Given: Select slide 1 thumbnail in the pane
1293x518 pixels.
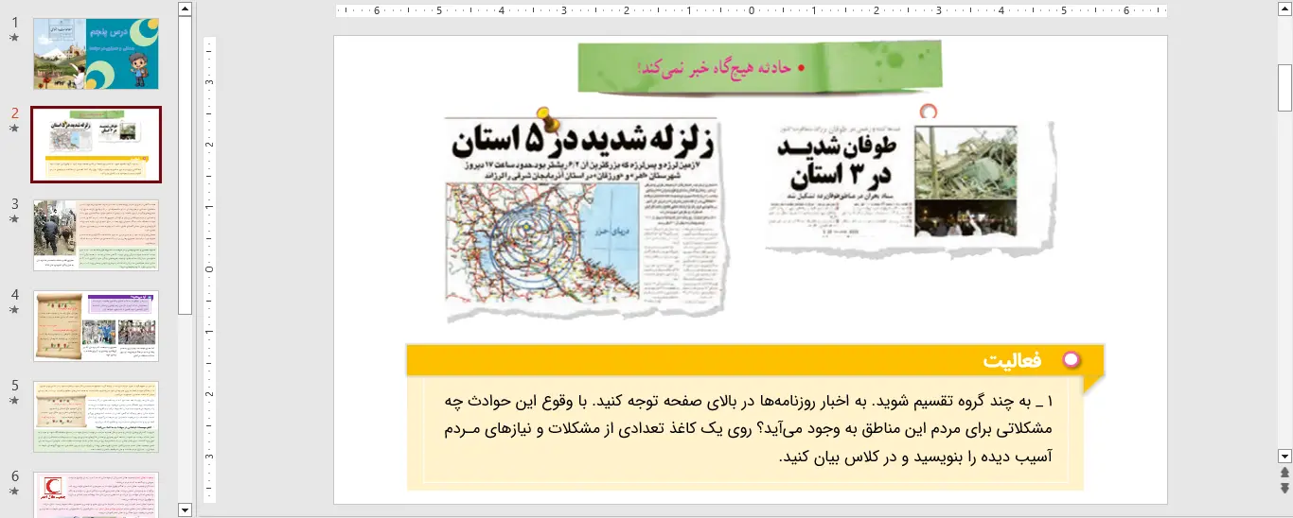Looking at the screenshot, I should (96, 54).
